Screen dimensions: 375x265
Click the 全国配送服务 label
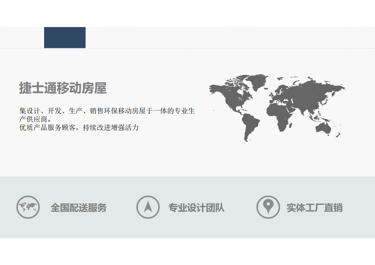coord(79,208)
